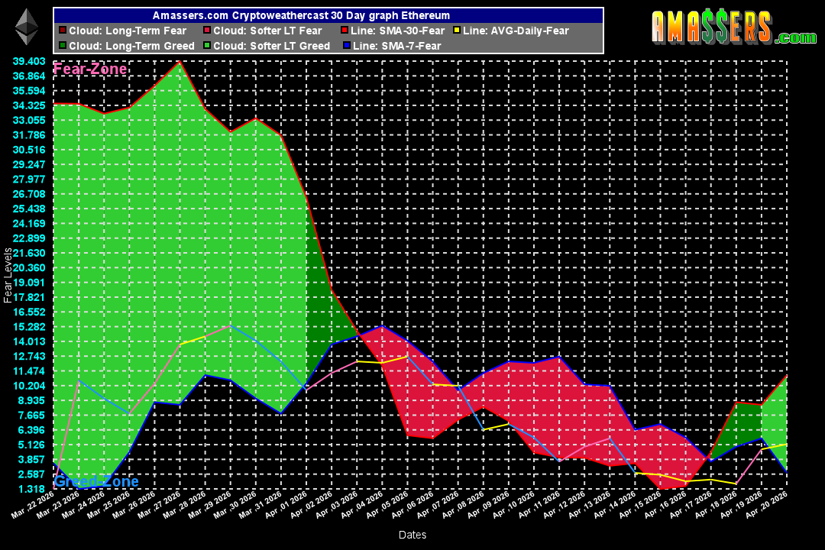This screenshot has height=550, width=825.
Task: Click the Dates axis label
Action: (x=412, y=535)
